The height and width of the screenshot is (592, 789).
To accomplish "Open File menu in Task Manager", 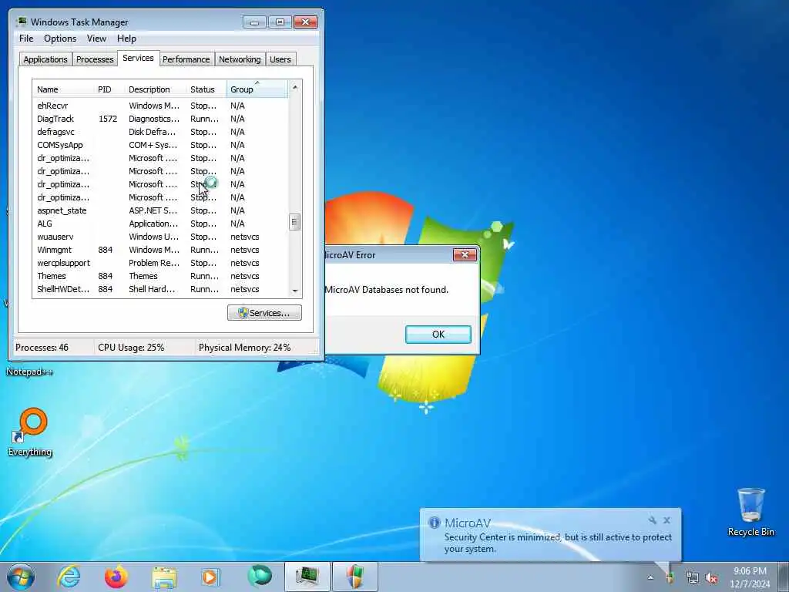I will coord(26,39).
